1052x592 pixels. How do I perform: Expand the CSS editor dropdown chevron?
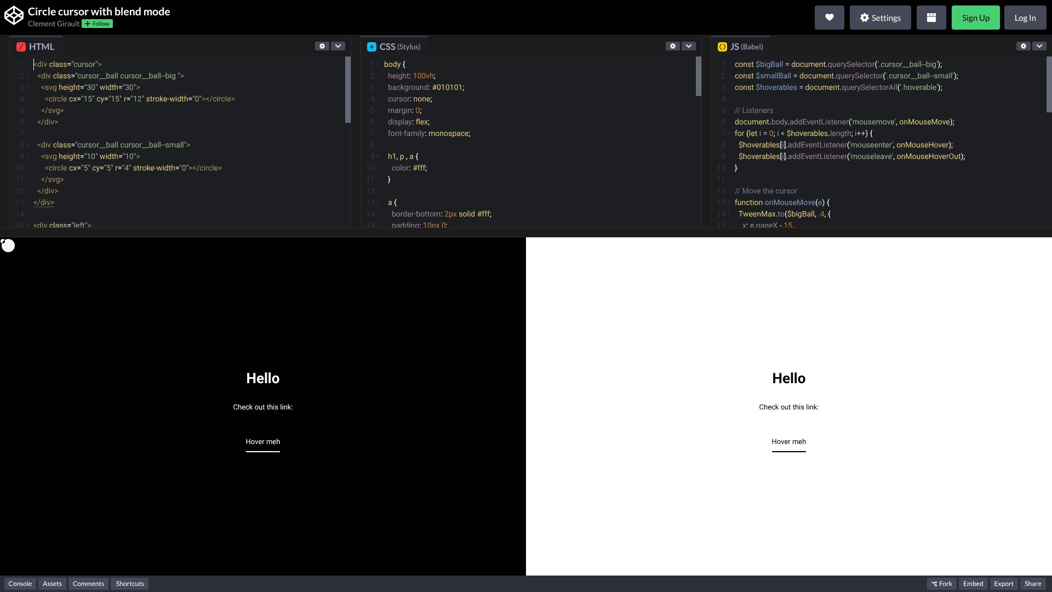(689, 46)
